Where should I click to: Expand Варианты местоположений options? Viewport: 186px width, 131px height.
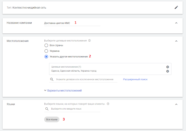[63, 90]
